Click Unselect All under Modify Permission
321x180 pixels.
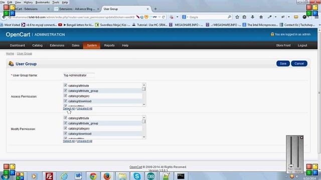[x=85, y=141]
